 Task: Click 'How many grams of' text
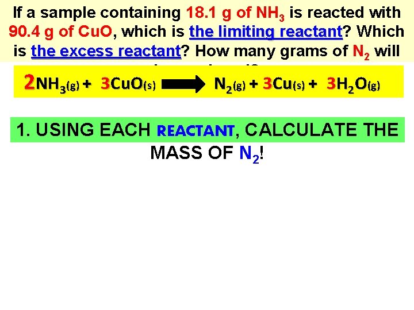click(x=271, y=52)
